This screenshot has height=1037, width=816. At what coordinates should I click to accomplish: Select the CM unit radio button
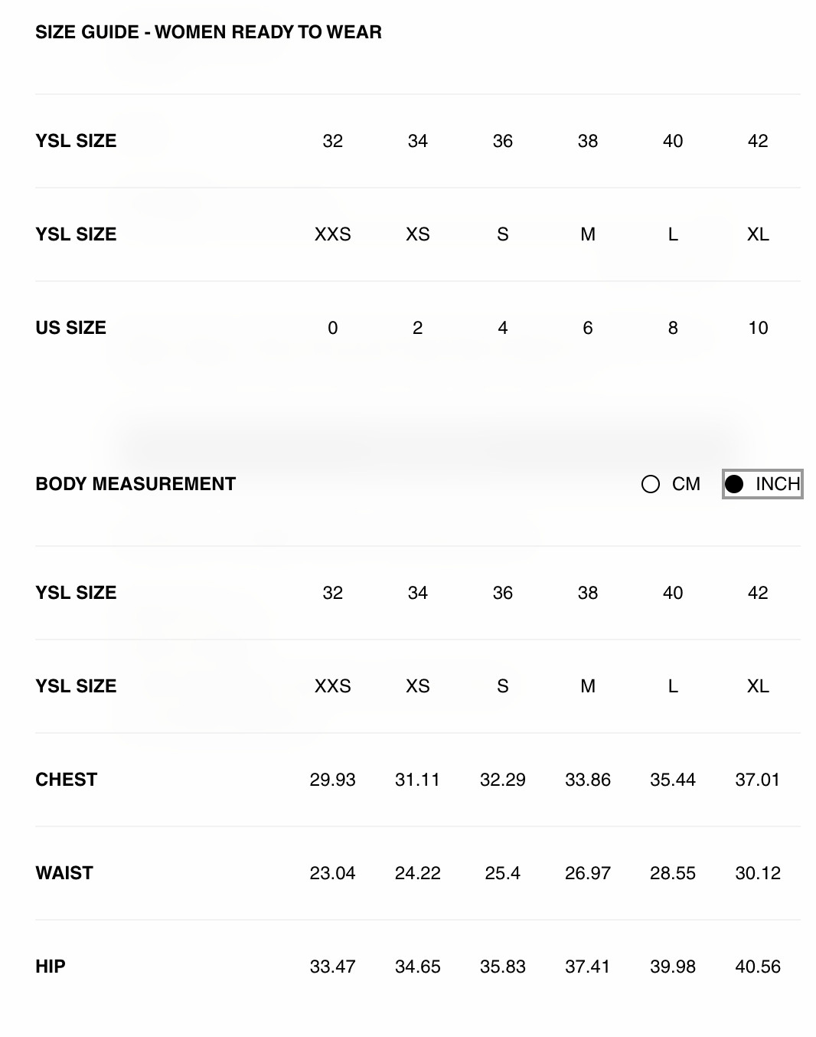click(651, 484)
